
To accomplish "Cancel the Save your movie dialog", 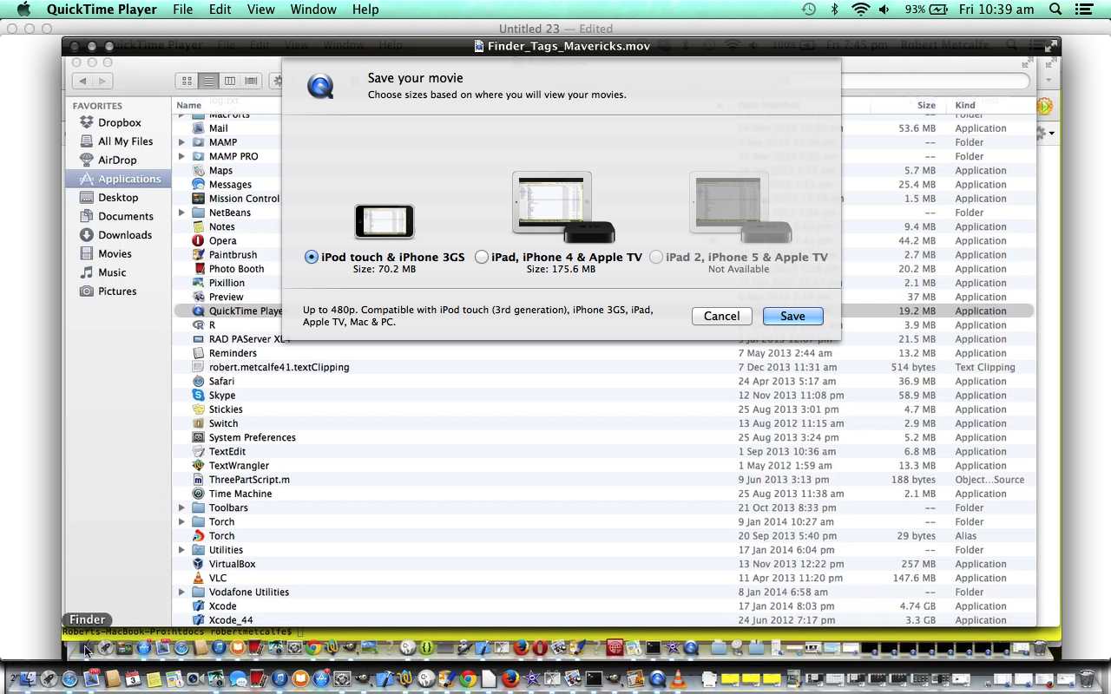I will (721, 316).
